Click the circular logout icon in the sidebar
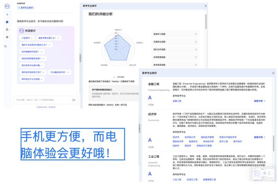 [x=6, y=46]
